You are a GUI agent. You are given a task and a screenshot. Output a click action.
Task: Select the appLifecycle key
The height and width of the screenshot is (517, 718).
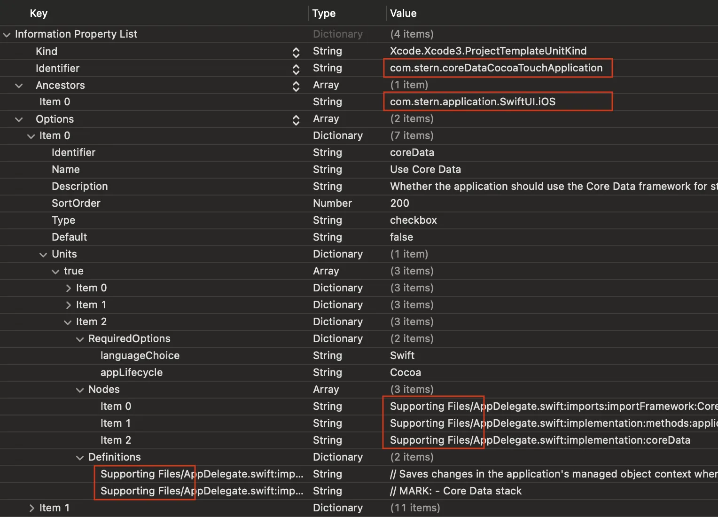[132, 372]
